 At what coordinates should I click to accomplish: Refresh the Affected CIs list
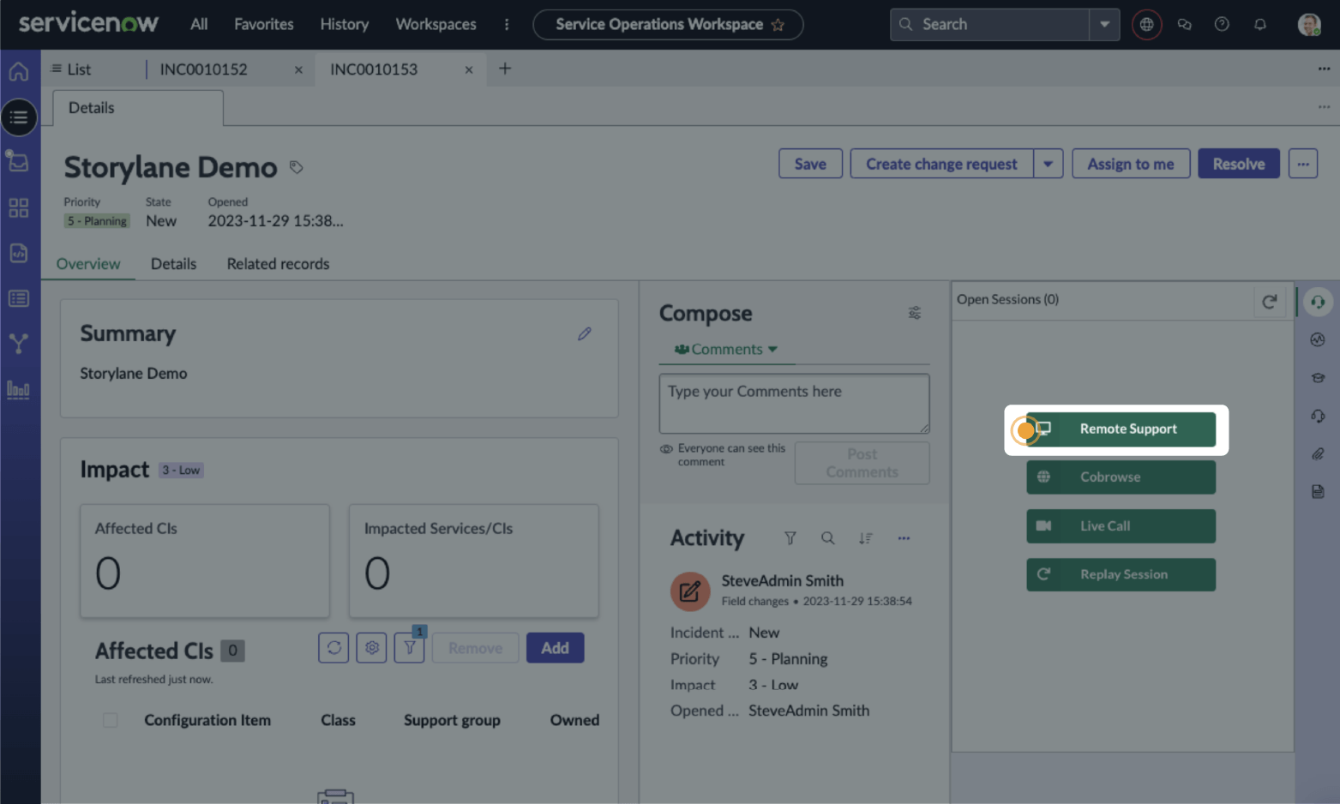pos(333,648)
